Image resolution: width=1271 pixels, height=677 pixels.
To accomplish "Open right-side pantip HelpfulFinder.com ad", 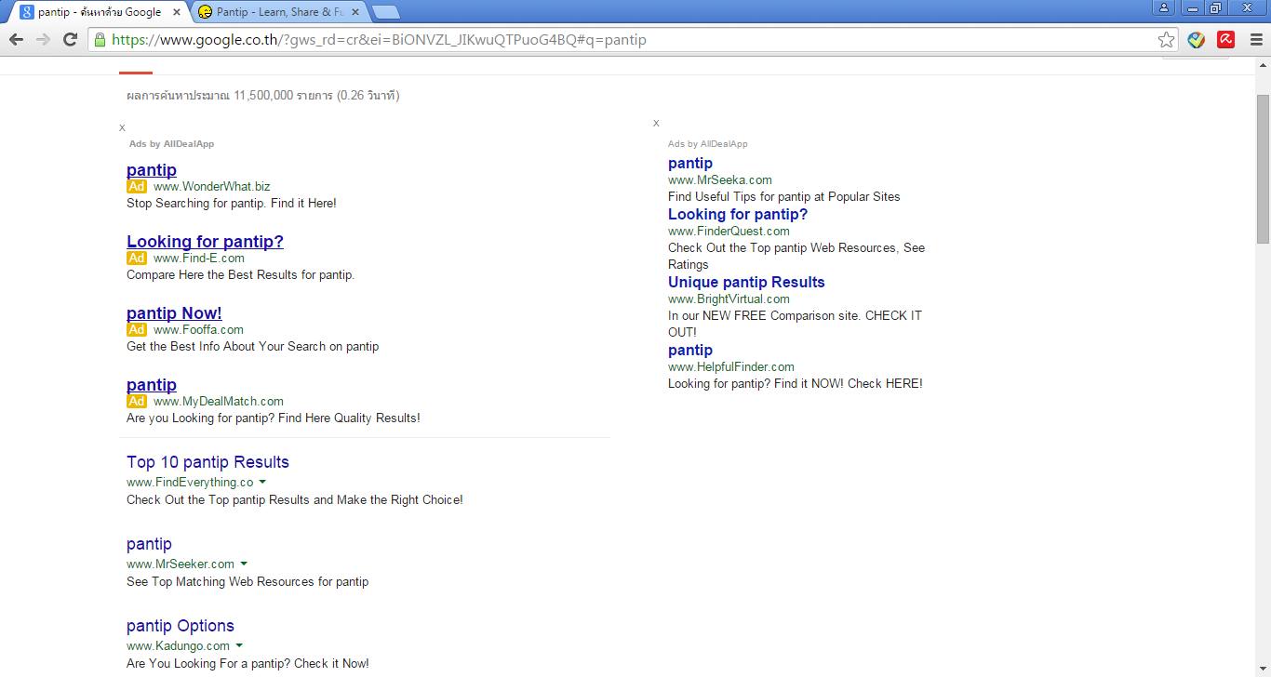I will coord(690,351).
